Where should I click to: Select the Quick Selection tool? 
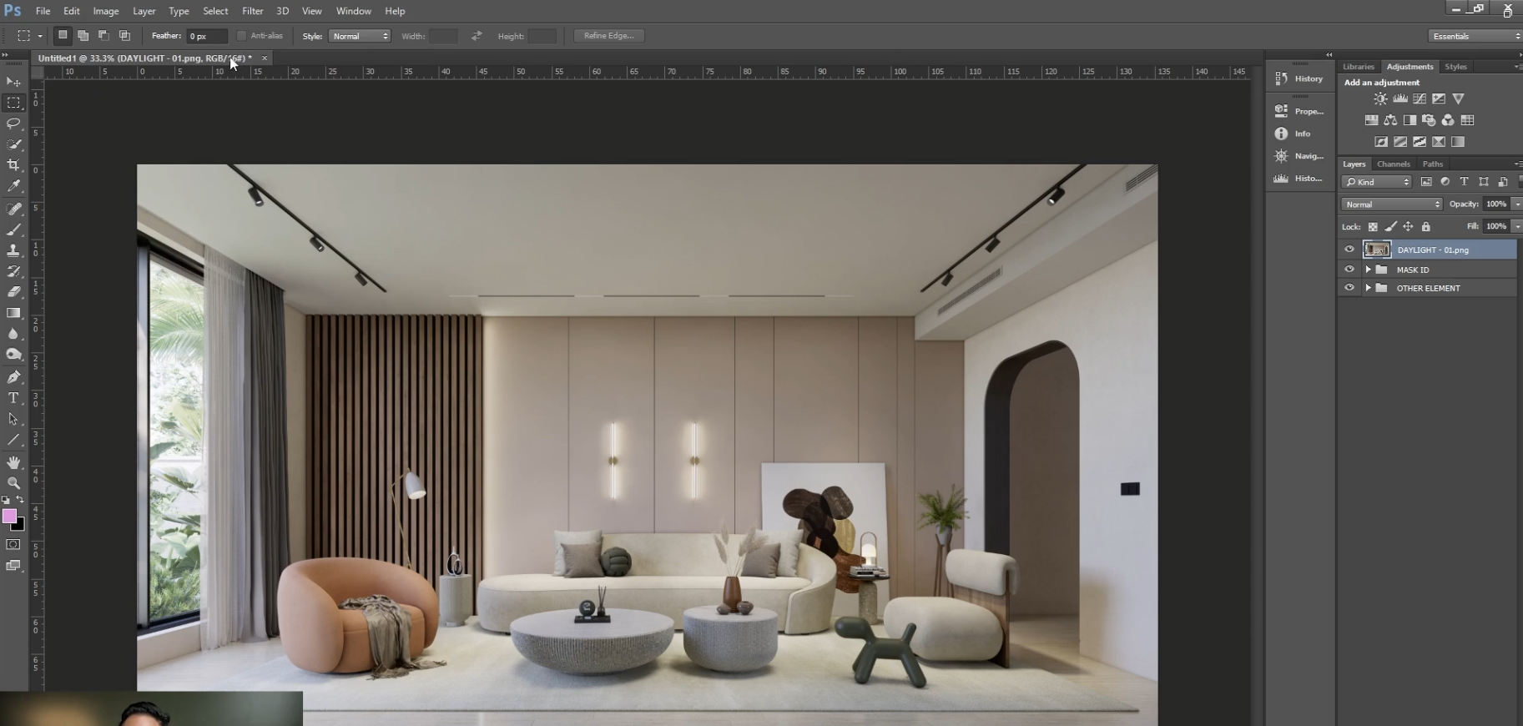pos(13,144)
